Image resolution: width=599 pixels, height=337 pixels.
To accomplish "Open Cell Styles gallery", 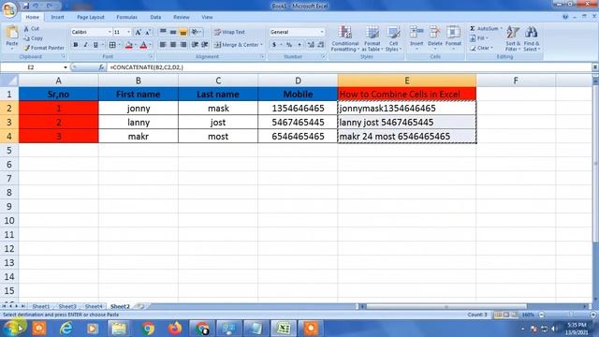I will point(393,38).
